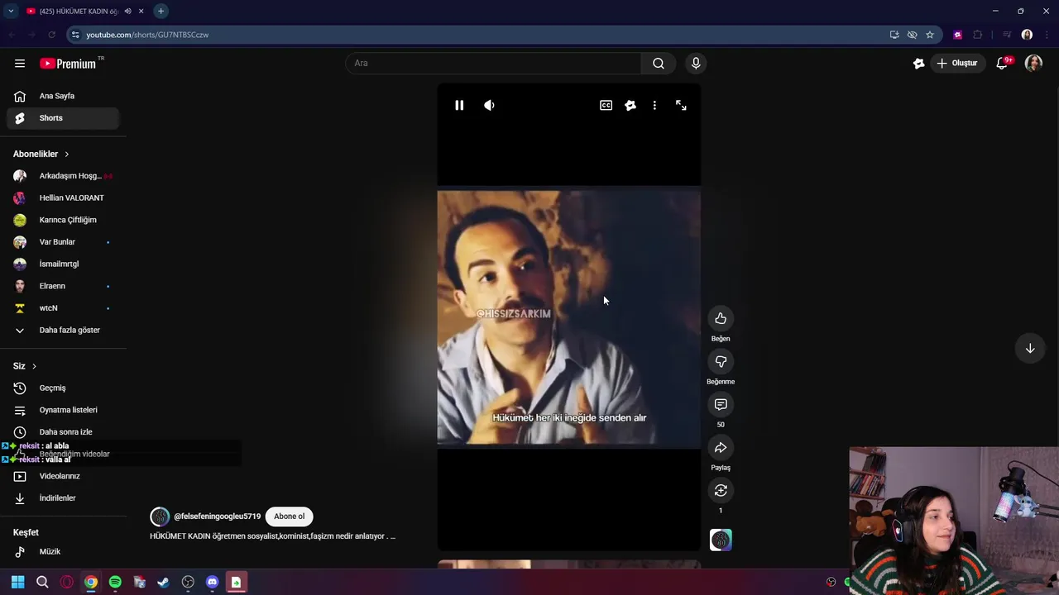Open the tab search dropdown arrow

[x=11, y=11]
